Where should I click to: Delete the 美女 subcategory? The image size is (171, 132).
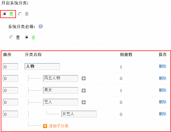click(x=162, y=90)
